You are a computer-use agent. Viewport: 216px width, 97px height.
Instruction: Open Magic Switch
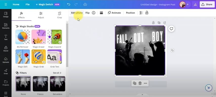(x=48, y=4)
